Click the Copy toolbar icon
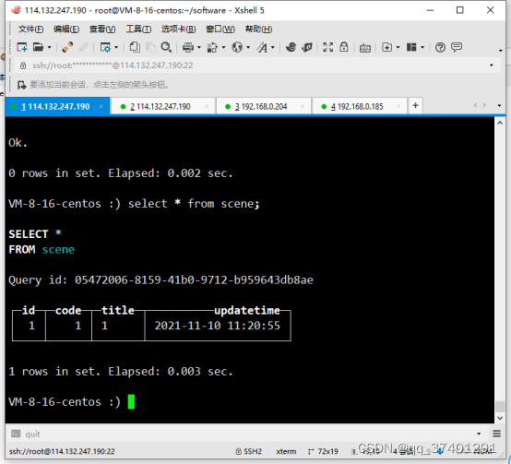The width and height of the screenshot is (511, 464). [135, 47]
